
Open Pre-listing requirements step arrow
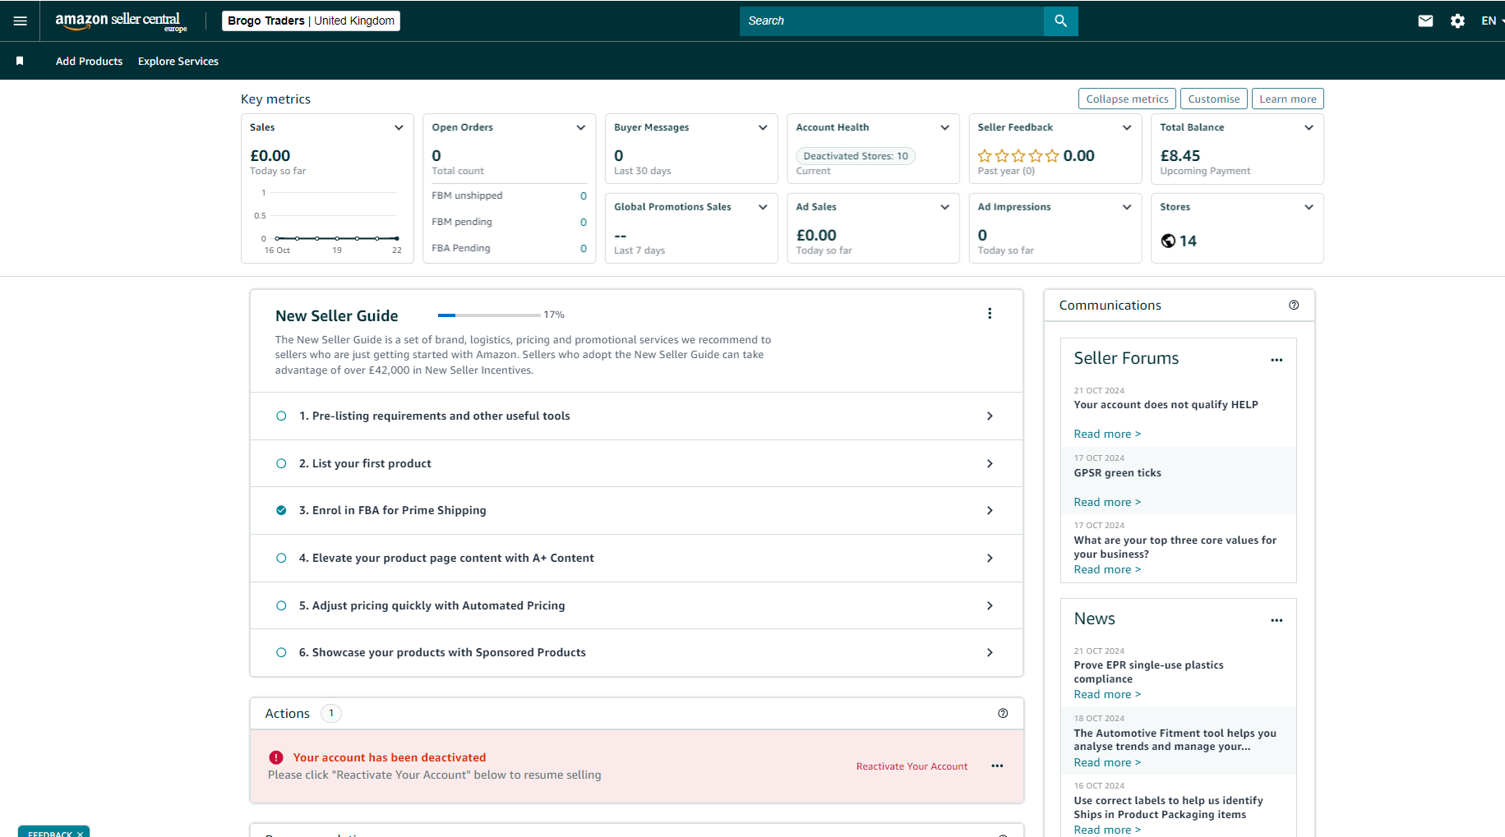pyautogui.click(x=990, y=416)
